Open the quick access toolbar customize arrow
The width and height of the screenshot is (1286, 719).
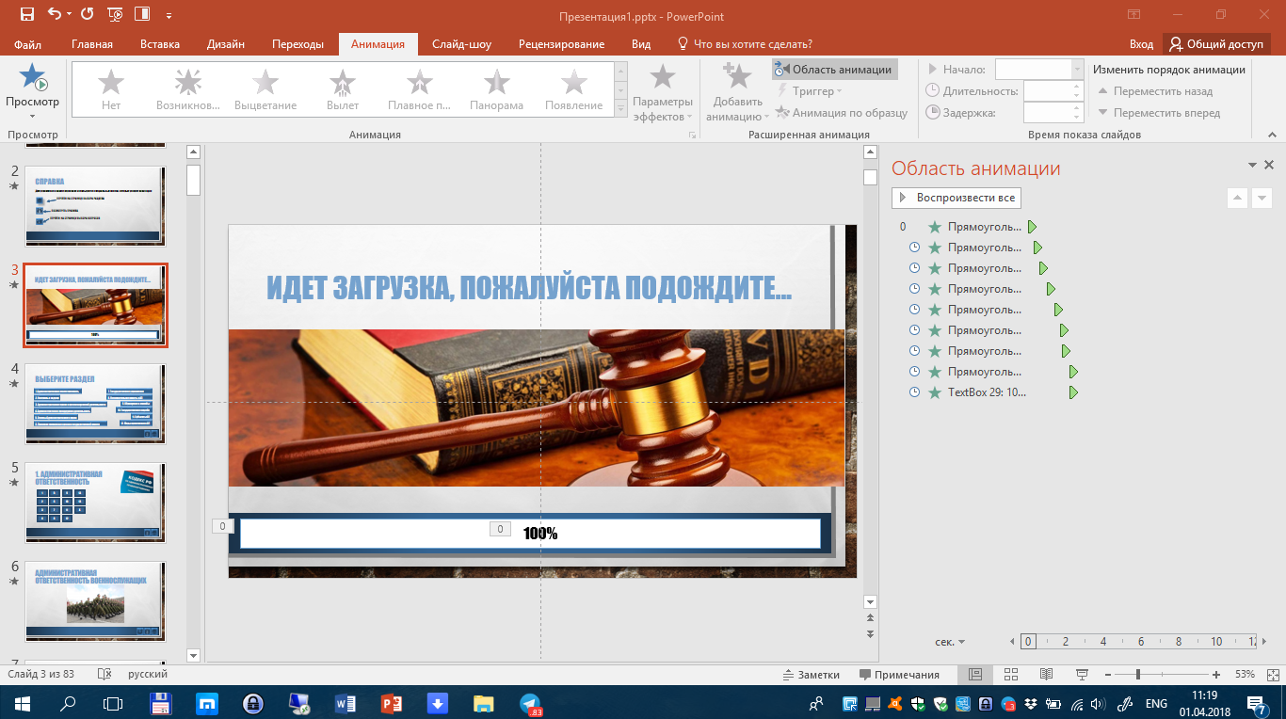[169, 16]
